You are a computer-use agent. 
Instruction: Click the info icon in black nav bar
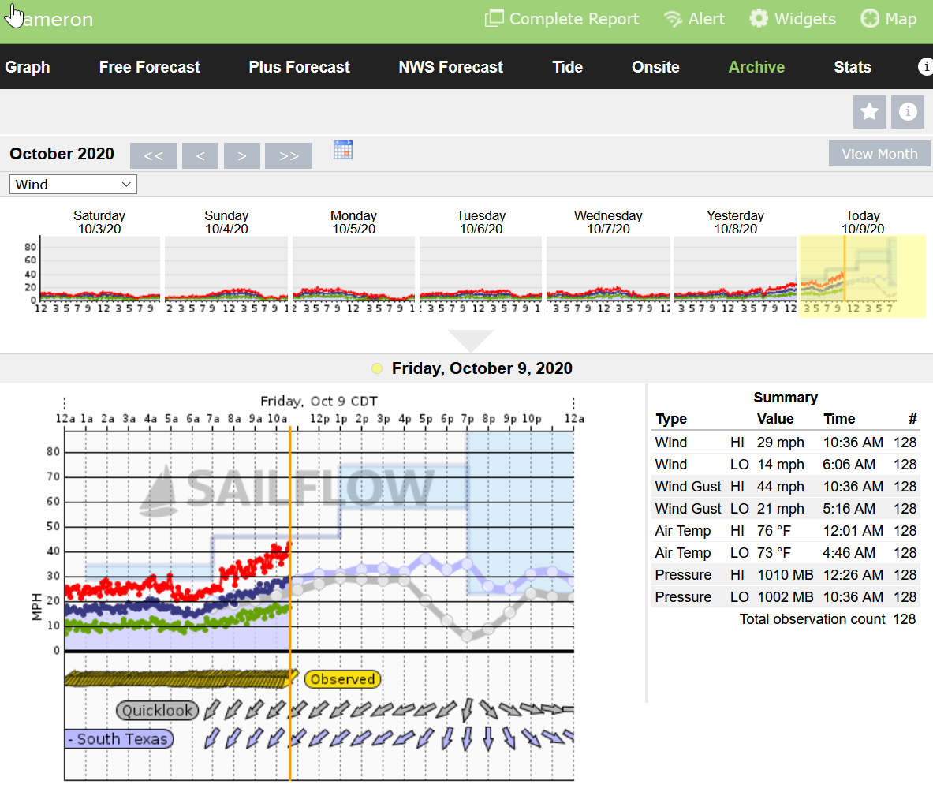[924, 66]
